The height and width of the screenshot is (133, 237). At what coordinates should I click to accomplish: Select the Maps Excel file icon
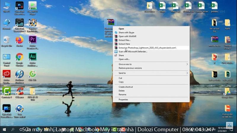[162, 6]
